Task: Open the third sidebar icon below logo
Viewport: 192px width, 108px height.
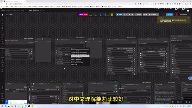Action: 2,28
